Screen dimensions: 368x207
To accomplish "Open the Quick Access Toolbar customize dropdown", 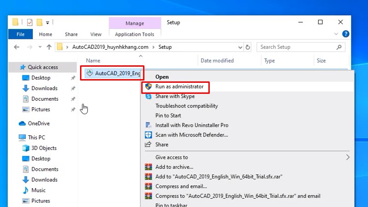I will tap(48, 22).
